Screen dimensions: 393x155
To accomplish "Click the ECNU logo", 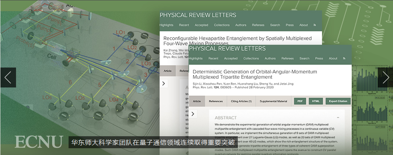I will (39, 141).
